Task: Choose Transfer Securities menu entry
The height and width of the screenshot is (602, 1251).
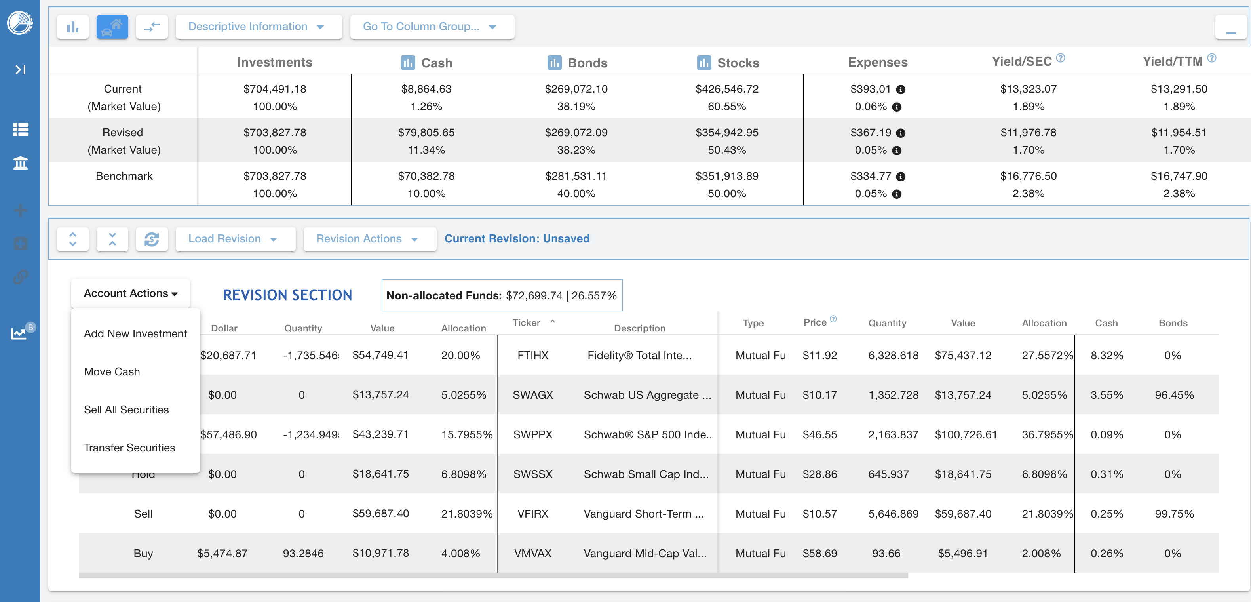Action: (129, 448)
